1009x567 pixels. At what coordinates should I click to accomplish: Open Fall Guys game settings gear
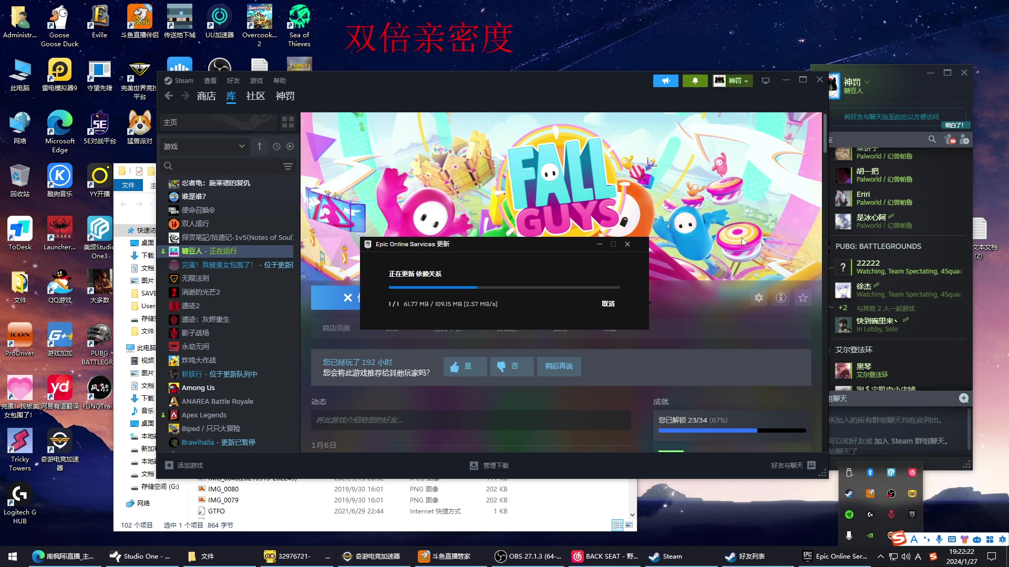coord(758,298)
